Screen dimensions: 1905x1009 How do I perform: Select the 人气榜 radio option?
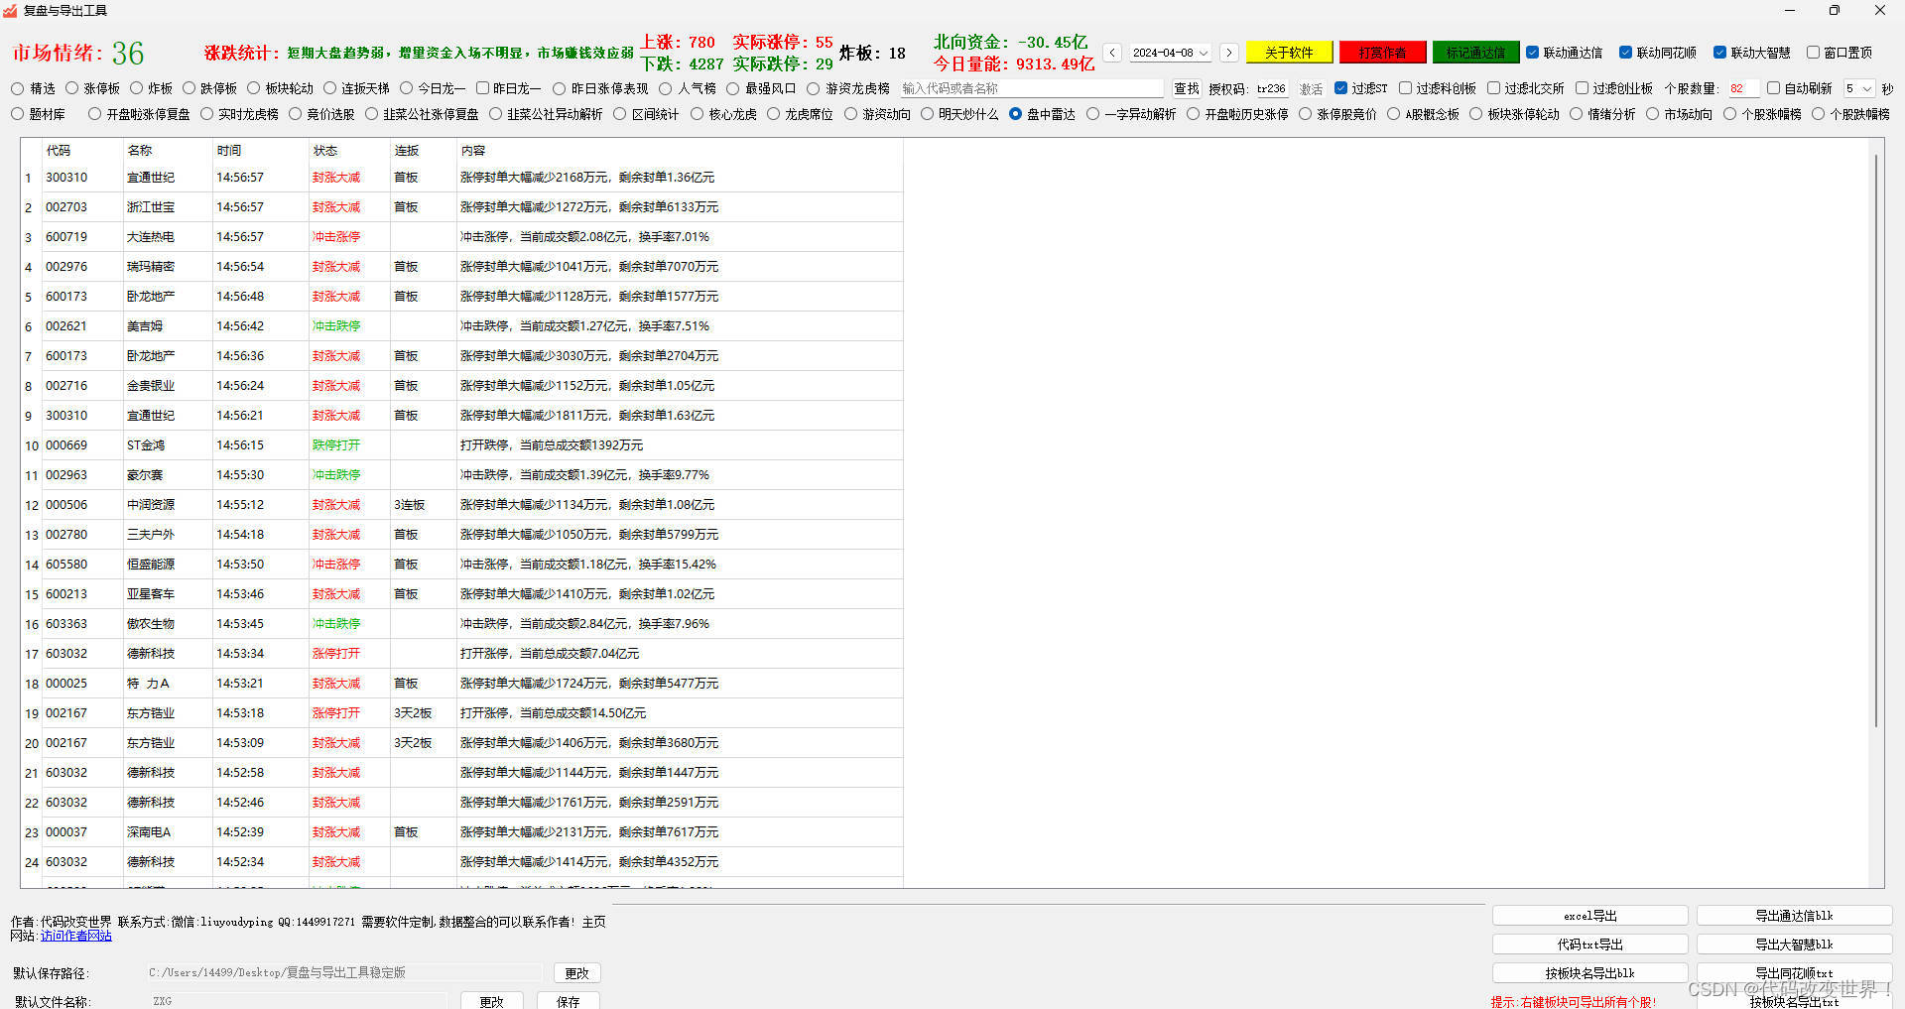point(666,88)
